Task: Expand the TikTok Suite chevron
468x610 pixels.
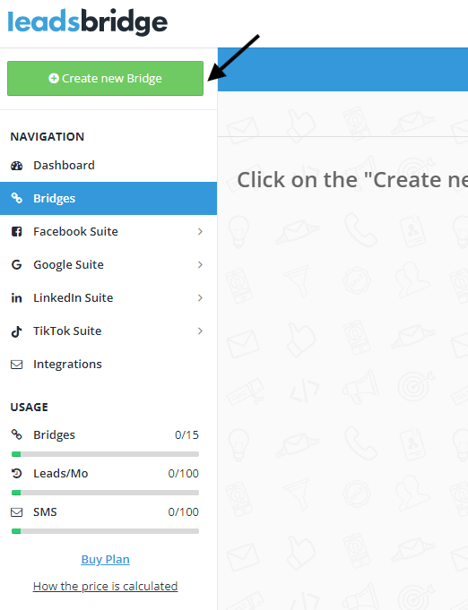Action: [200, 331]
